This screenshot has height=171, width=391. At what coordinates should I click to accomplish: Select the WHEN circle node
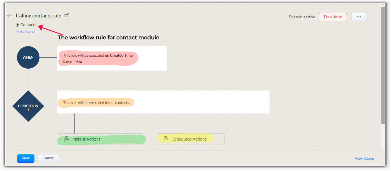pos(28,57)
